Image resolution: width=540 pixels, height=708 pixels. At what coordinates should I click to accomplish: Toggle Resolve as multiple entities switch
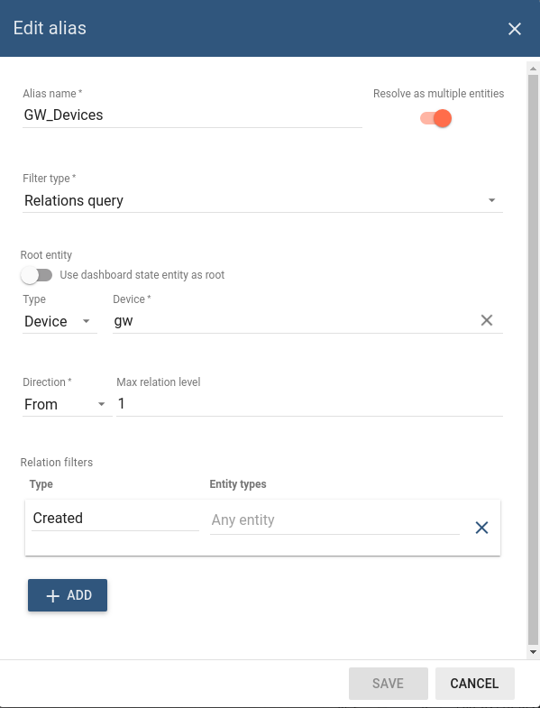tap(435, 118)
